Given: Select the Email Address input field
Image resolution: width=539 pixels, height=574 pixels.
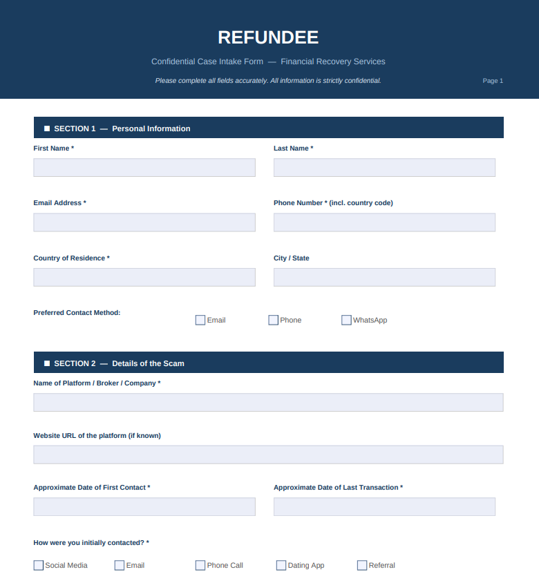Looking at the screenshot, I should coord(144,222).
